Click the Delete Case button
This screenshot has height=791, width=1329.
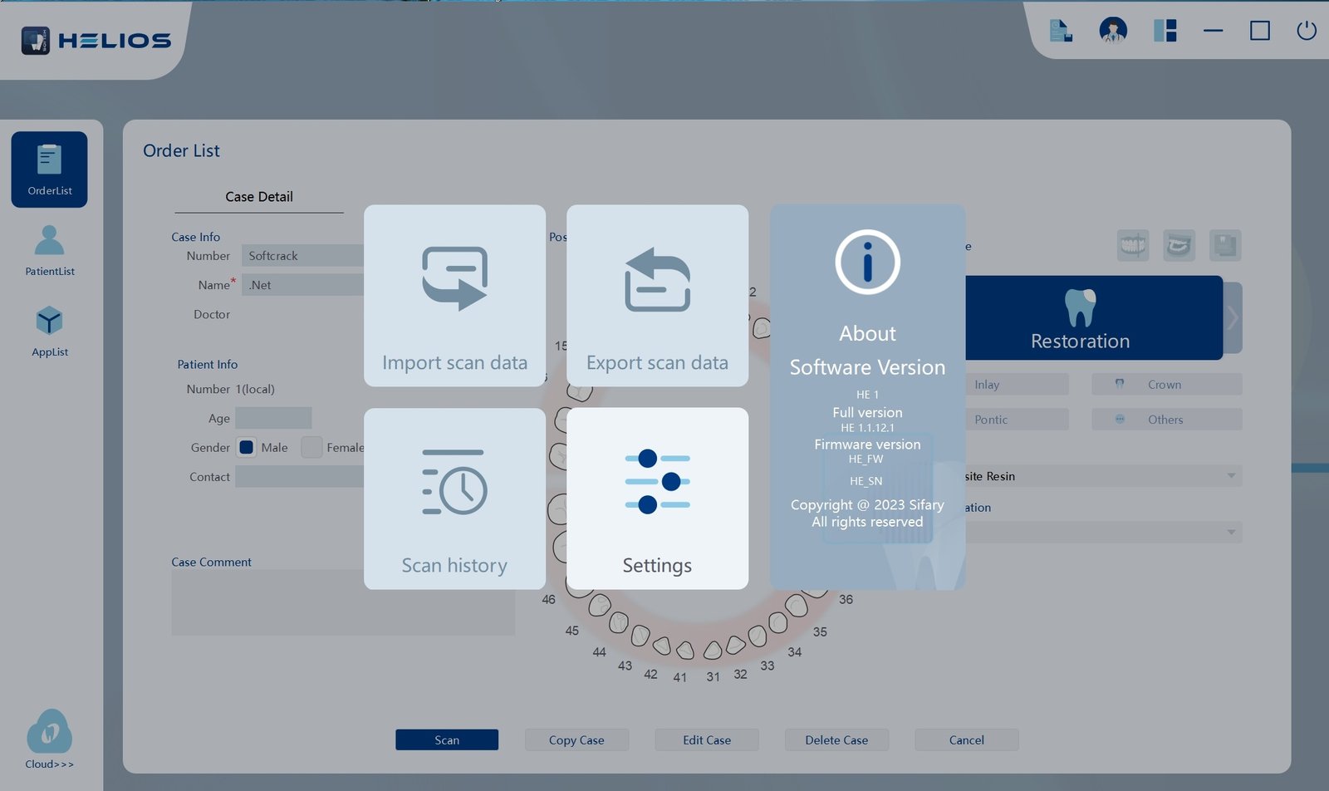pyautogui.click(x=836, y=739)
